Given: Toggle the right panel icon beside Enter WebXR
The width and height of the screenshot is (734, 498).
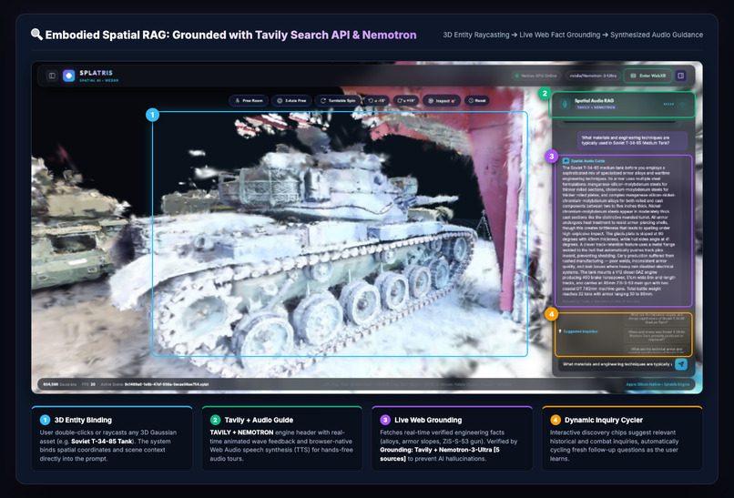Looking at the screenshot, I should 680,76.
